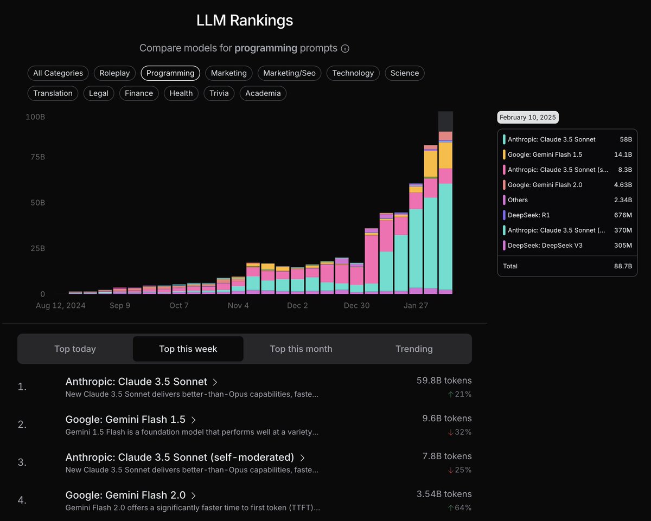The width and height of the screenshot is (651, 521).
Task: Click the 64% increase indicator
Action: (x=459, y=507)
